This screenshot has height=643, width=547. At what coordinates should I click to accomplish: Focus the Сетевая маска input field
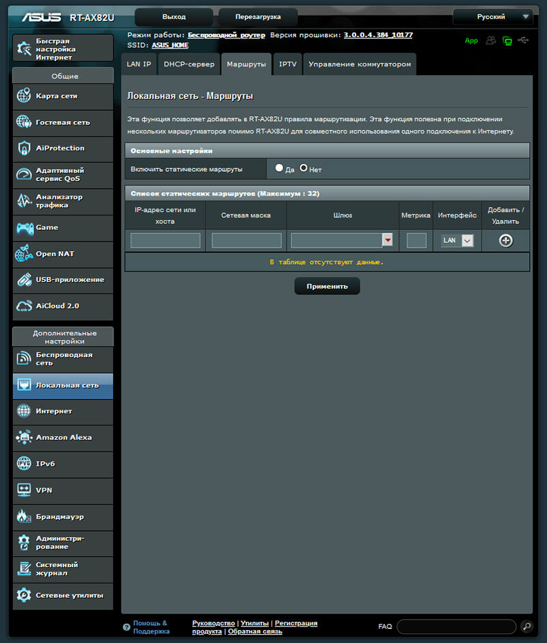[x=246, y=240]
